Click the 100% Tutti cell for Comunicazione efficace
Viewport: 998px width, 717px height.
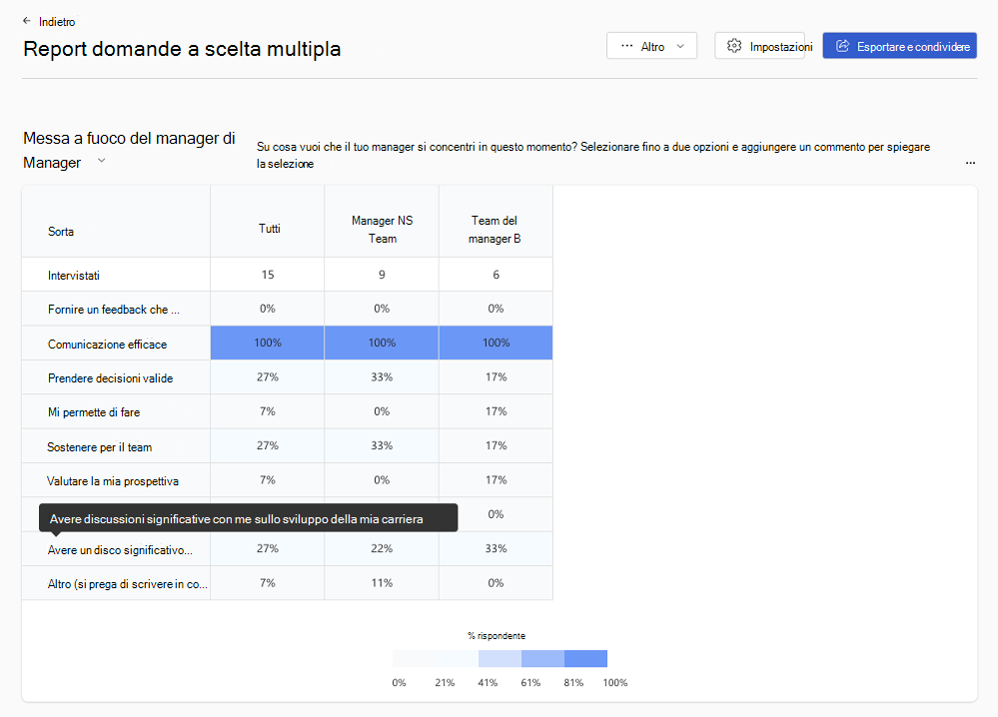268,344
